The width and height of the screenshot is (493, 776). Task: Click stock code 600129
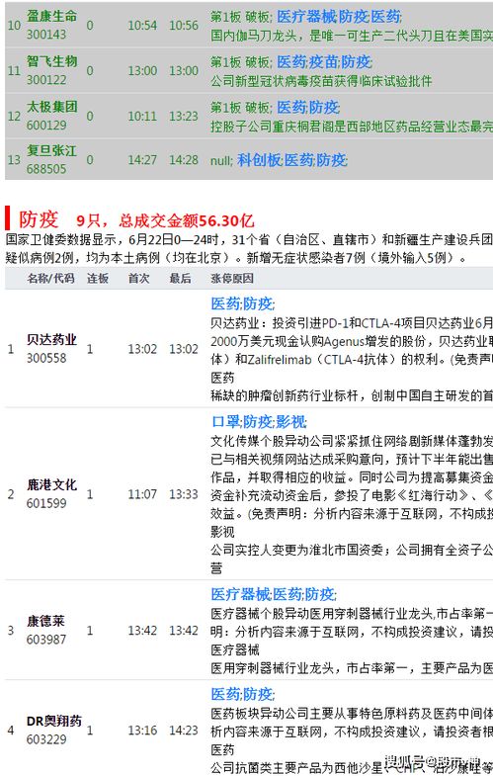point(46,126)
